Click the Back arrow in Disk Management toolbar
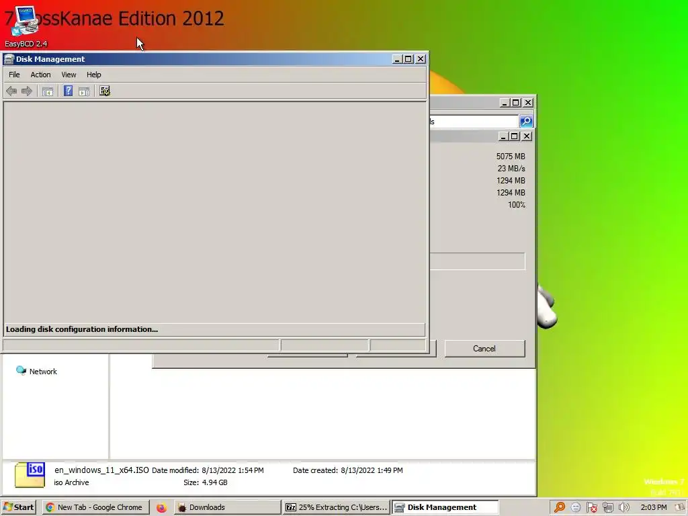 tap(11, 91)
